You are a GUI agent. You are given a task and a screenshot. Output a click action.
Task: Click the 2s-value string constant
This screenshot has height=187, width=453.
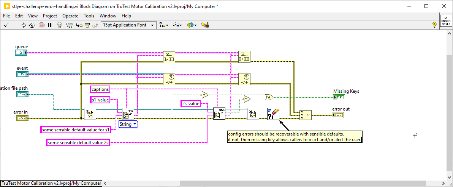[x=191, y=104]
